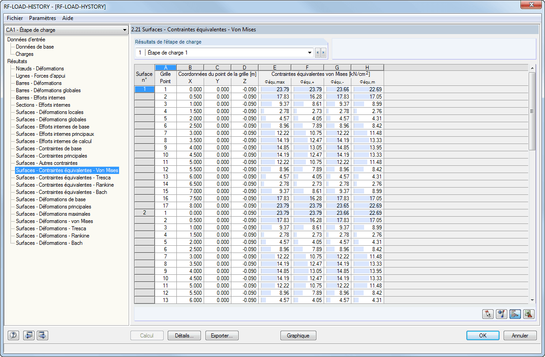The height and width of the screenshot is (357, 545).
Task: Click the Détails... button
Action: 184,336
